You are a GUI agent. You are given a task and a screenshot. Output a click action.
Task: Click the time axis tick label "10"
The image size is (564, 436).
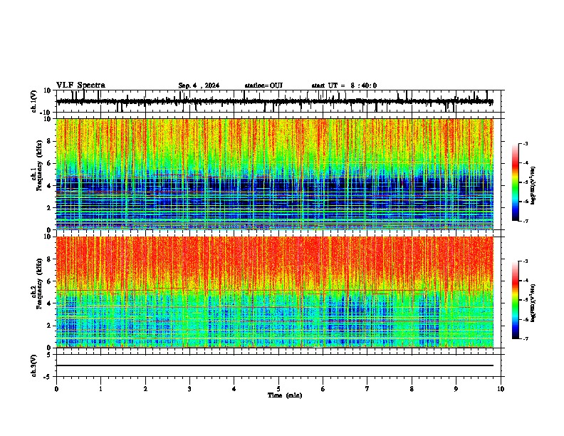tap(501, 389)
